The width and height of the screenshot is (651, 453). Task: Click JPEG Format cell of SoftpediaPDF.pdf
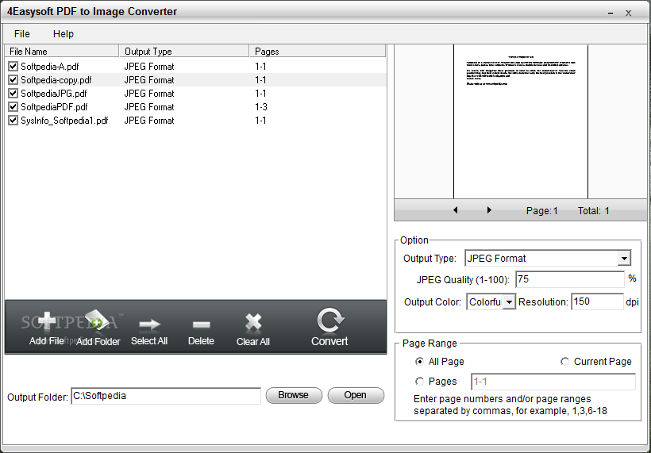pyautogui.click(x=149, y=107)
